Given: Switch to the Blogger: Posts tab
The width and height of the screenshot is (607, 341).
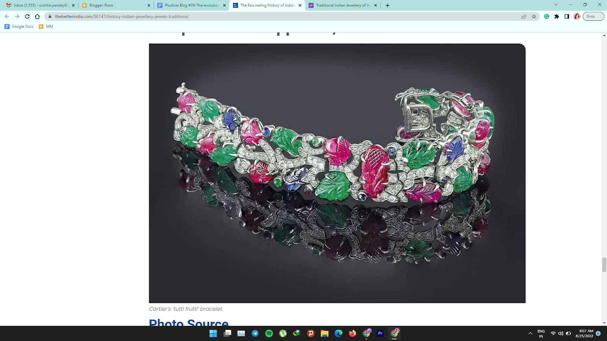Looking at the screenshot, I should (x=116, y=5).
